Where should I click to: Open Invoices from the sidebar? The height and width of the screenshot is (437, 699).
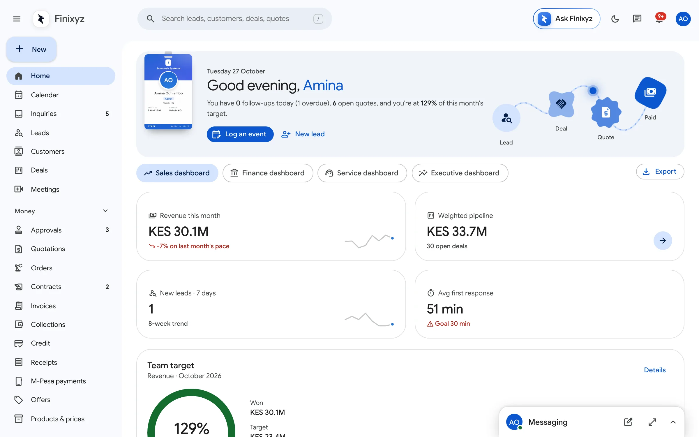point(61,306)
